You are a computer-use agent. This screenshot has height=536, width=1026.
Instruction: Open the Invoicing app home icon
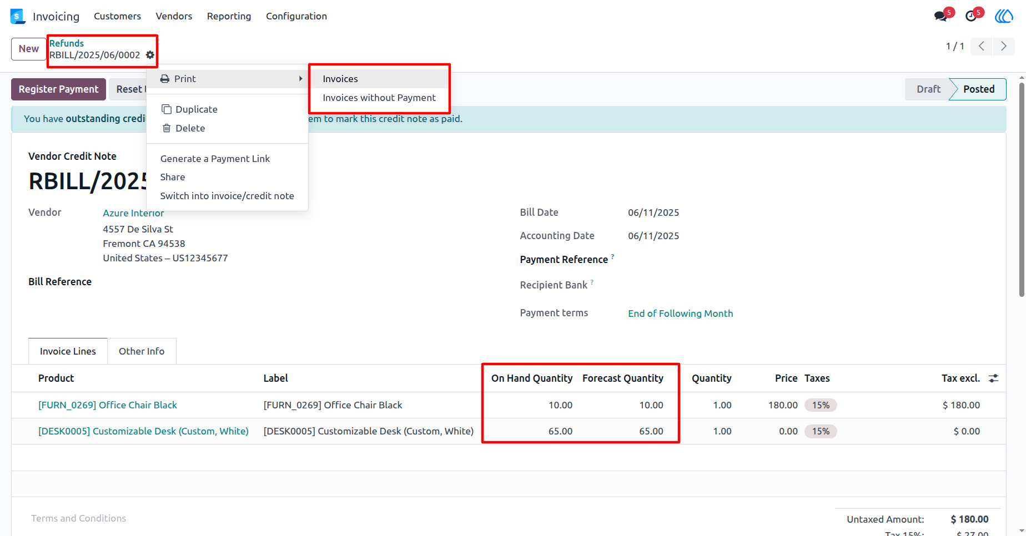point(18,16)
